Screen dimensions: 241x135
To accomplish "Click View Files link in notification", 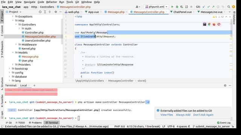I will coord(166,115).
